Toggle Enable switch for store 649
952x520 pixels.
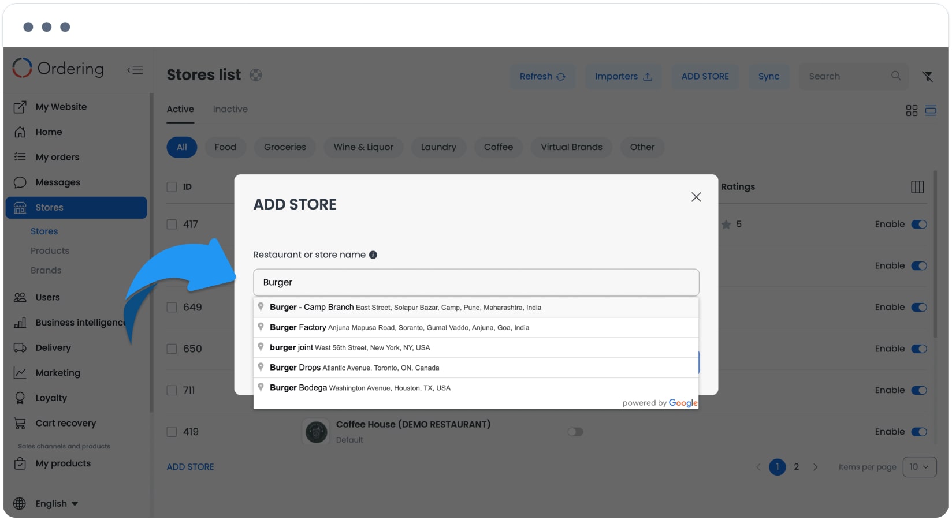919,308
